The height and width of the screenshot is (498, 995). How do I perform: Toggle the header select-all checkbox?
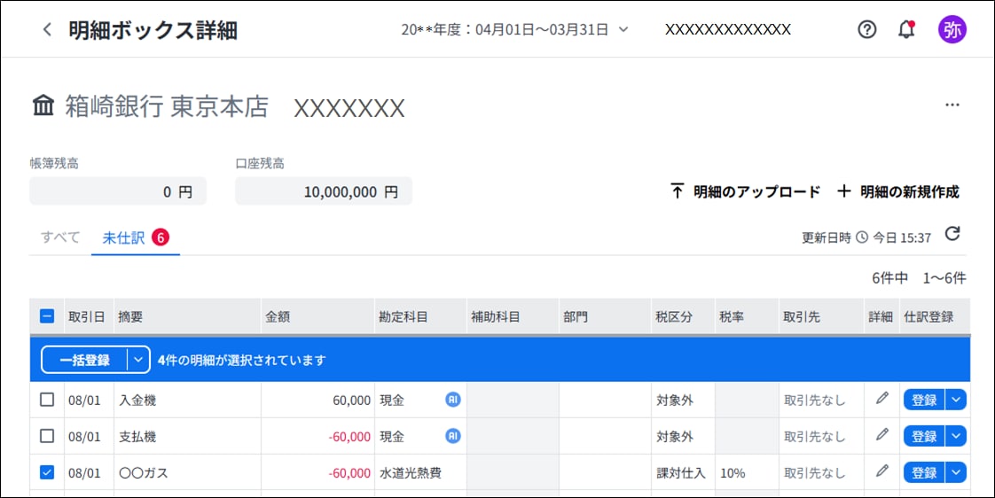[x=47, y=316]
